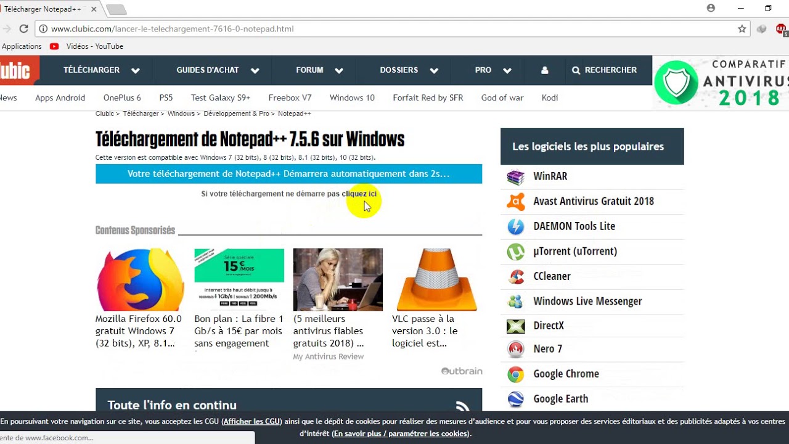Click the Télécharger breadcrumb link
789x444 pixels.
tap(141, 113)
